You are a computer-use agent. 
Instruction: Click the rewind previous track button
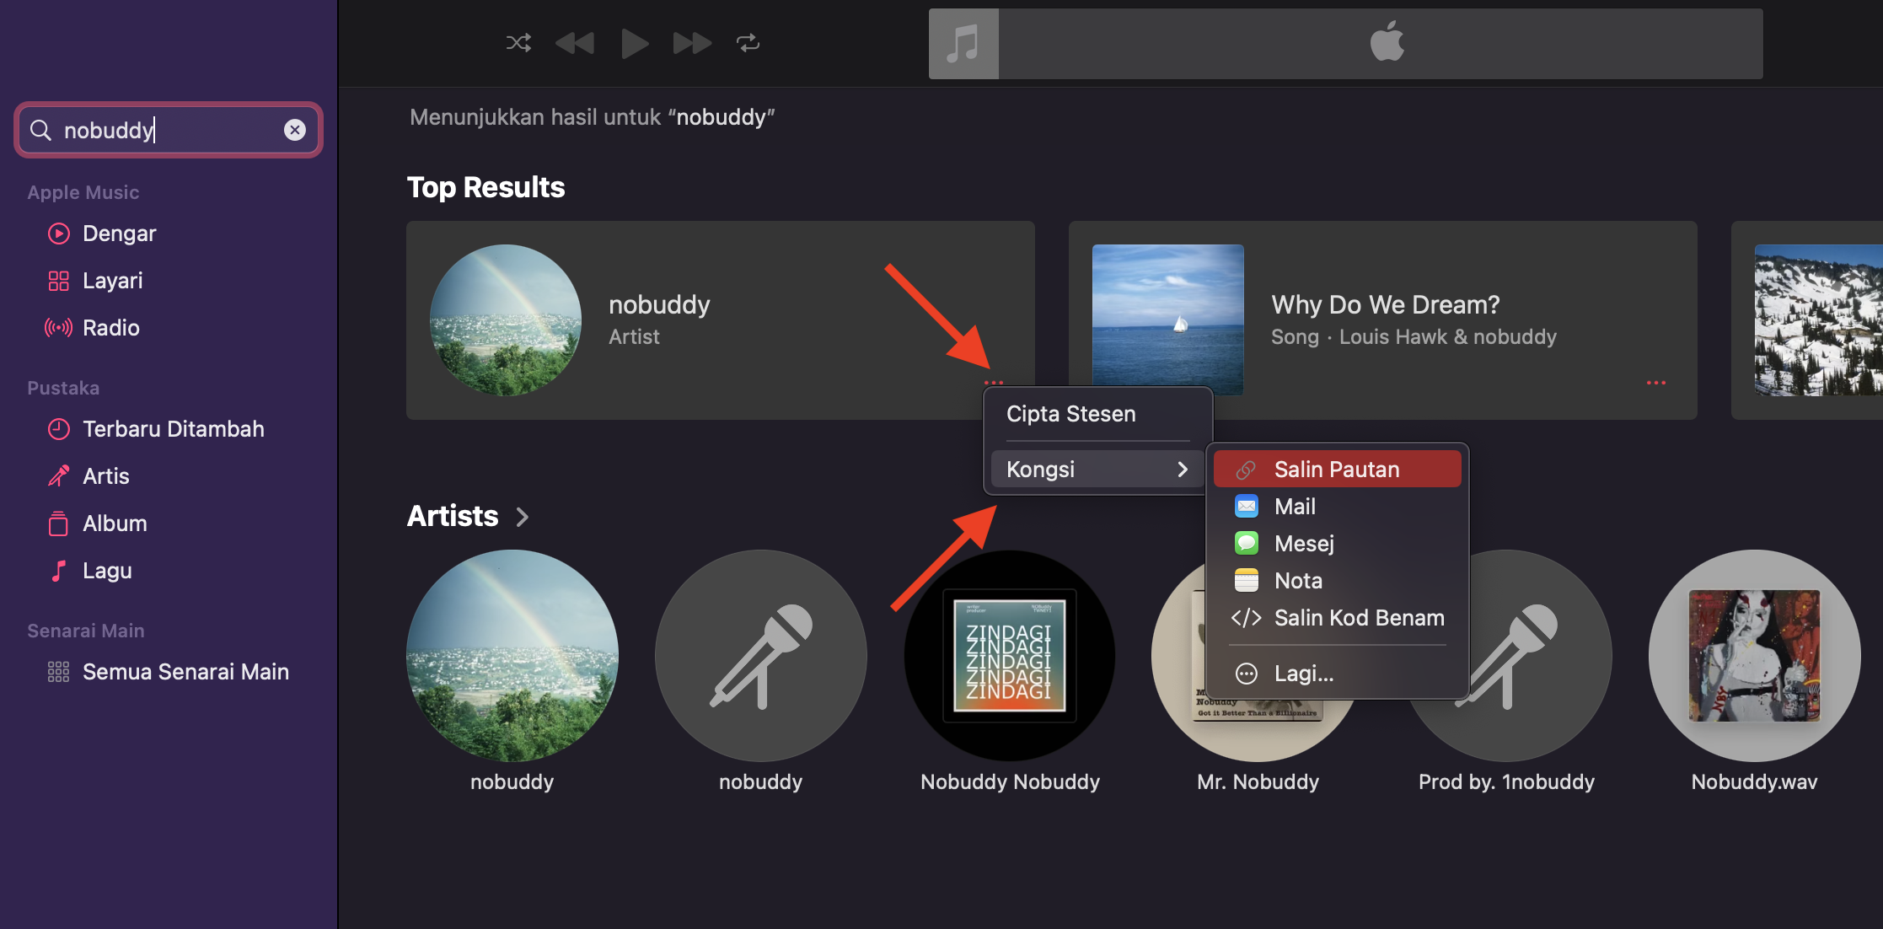575,43
